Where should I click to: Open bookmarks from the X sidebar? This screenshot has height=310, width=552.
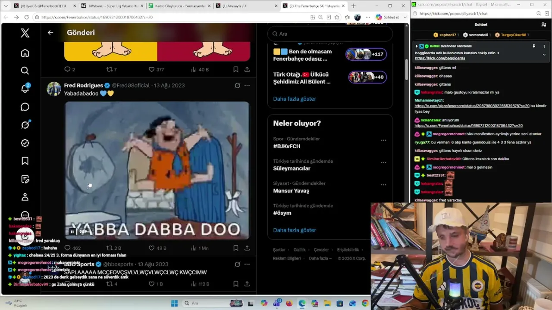pos(25,161)
